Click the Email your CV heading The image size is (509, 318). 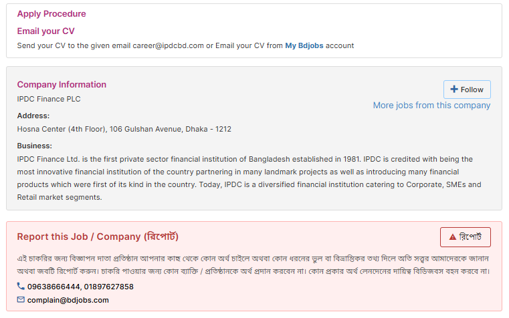[45, 31]
